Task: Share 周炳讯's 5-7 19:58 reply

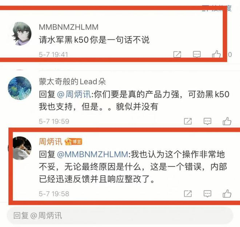Action: pyautogui.click(x=188, y=194)
